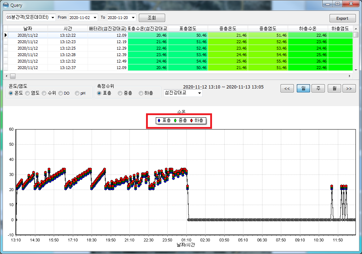Switch the chart to DO

point(61,93)
